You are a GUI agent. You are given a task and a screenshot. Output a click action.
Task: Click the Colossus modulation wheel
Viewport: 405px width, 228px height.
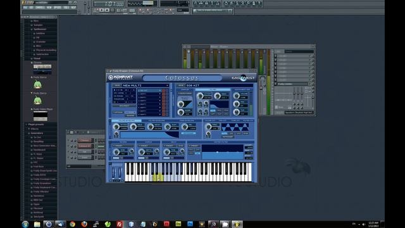(x=120, y=173)
